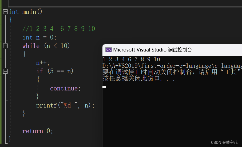Click the printf("%d ", n); line
242x147 pixels.
coord(65,105)
